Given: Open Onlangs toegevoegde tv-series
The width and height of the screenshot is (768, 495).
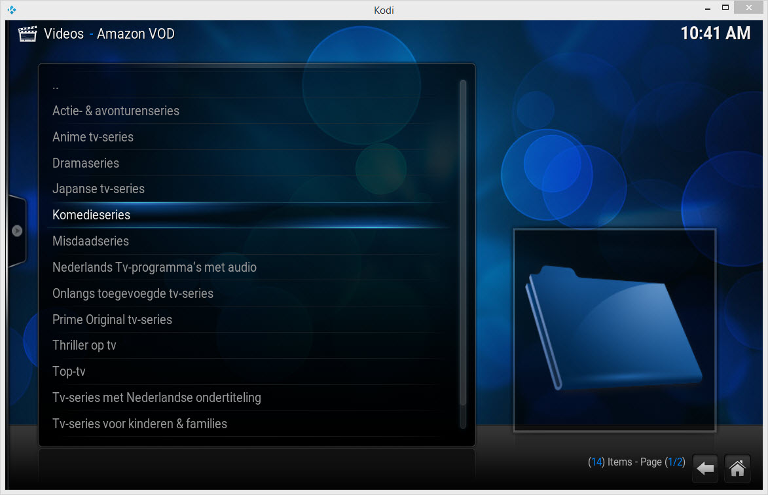Looking at the screenshot, I should [133, 293].
